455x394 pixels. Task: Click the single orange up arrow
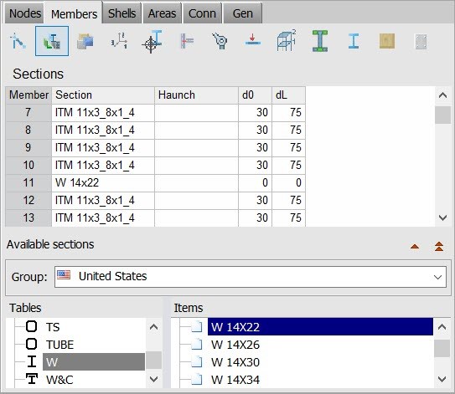pyautogui.click(x=415, y=247)
